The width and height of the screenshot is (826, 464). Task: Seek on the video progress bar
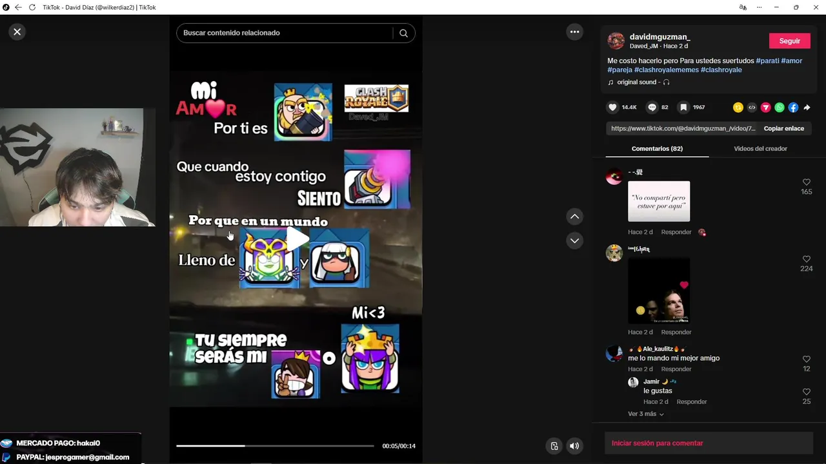(275, 446)
